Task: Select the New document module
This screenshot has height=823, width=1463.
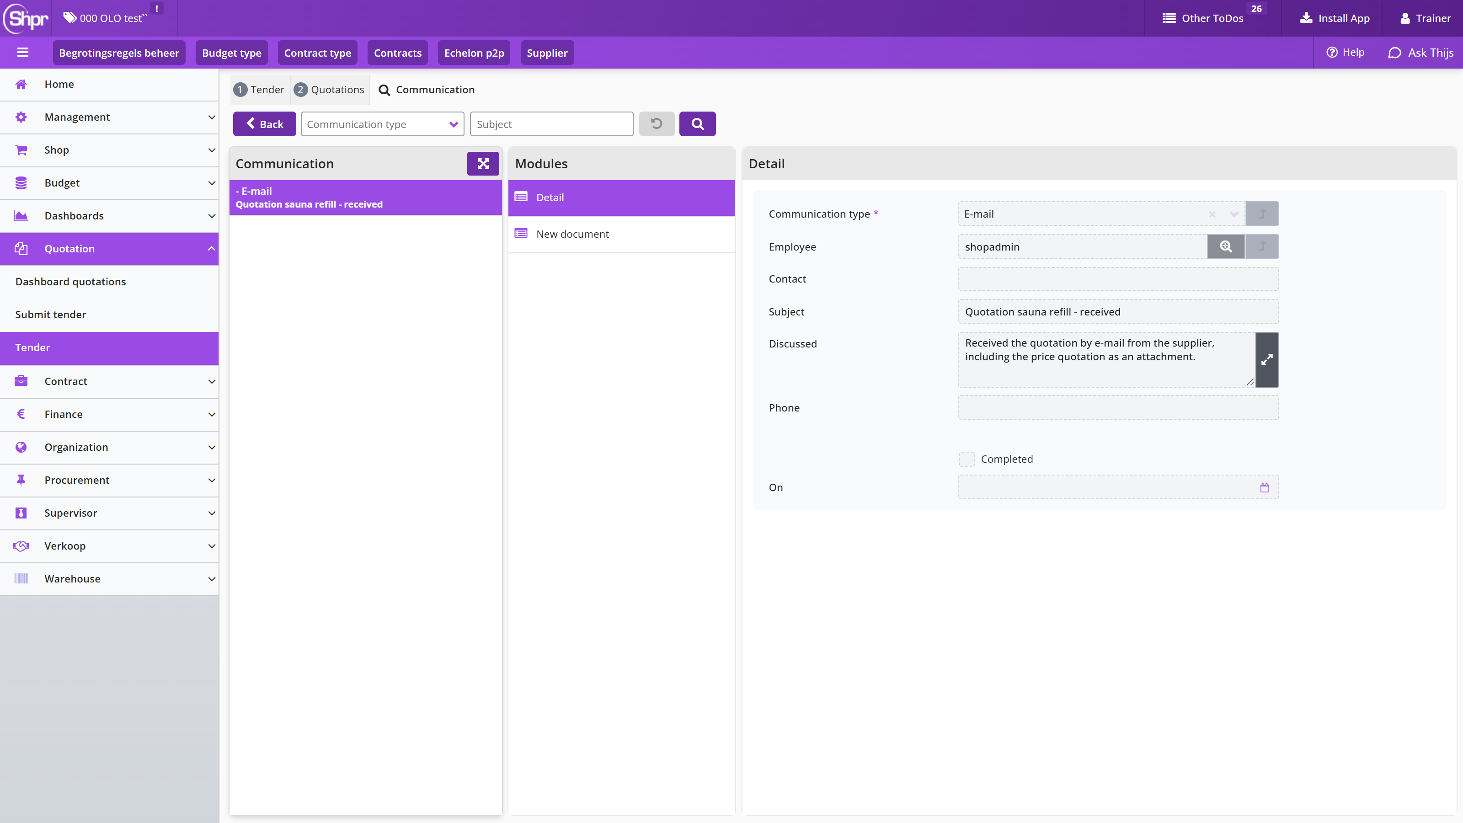Action: point(621,234)
